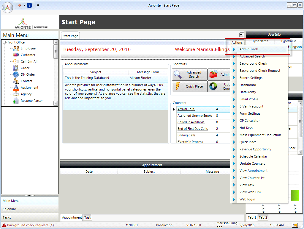304x229 pixels.
Task: Open the End of First Day Calls link
Action: coord(193,129)
